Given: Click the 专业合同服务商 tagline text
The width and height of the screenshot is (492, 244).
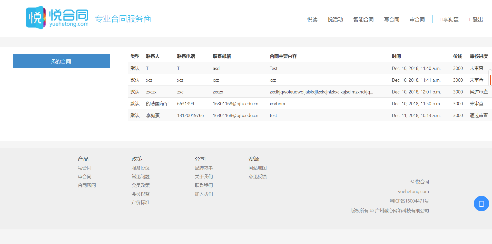Looking at the screenshot, I should click(123, 19).
